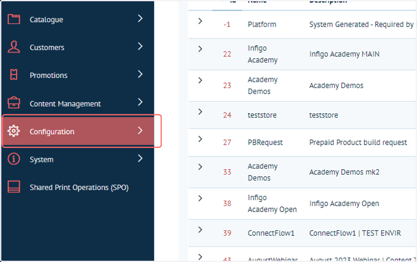Viewport: 417px width, 262px height.
Task: Expand the Promotions submenu chevron
Action: (x=140, y=74)
